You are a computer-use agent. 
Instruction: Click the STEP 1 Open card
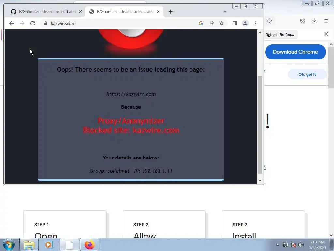coord(65,224)
